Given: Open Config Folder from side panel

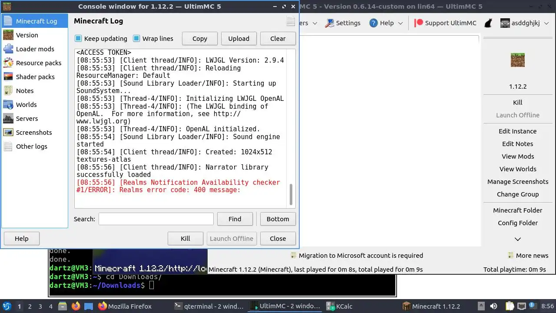Looking at the screenshot, I should (x=518, y=223).
